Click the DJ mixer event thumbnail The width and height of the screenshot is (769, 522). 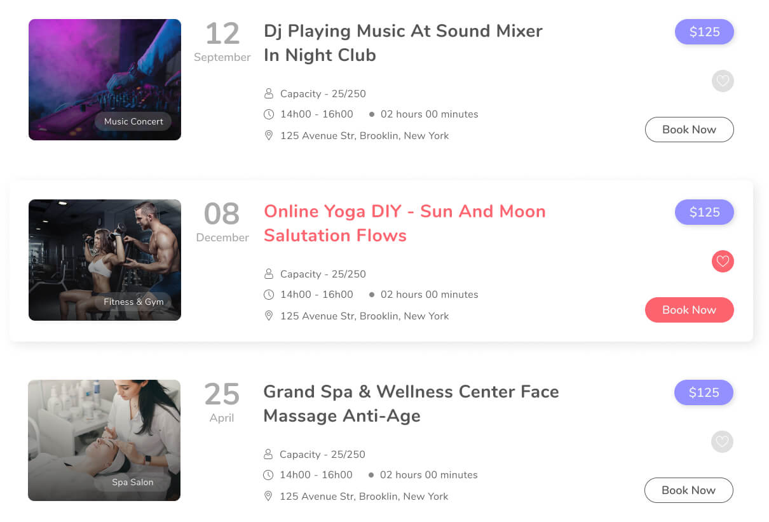coord(105,70)
